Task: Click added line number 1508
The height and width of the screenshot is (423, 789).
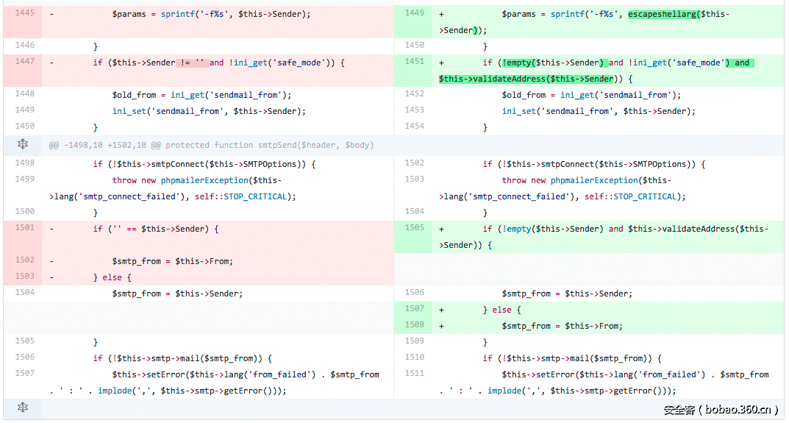Action: tap(415, 325)
